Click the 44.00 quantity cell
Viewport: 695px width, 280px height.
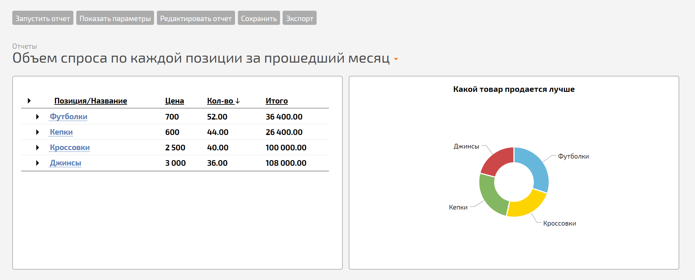(218, 132)
